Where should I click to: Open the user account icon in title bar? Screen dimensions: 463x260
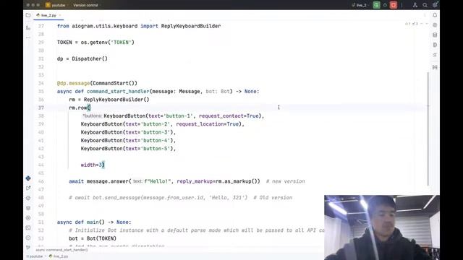click(415, 5)
